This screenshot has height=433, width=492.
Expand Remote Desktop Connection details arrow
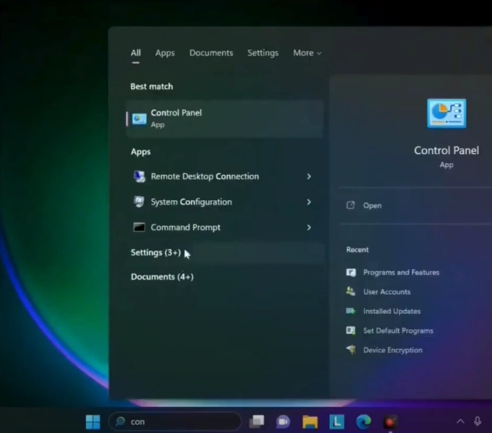pyautogui.click(x=309, y=176)
